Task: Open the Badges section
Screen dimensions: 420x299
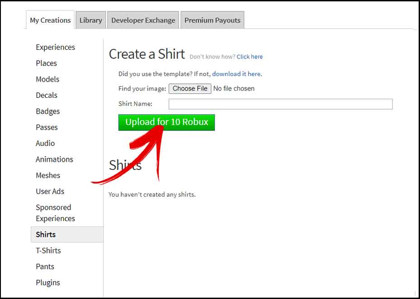Action: [48, 111]
